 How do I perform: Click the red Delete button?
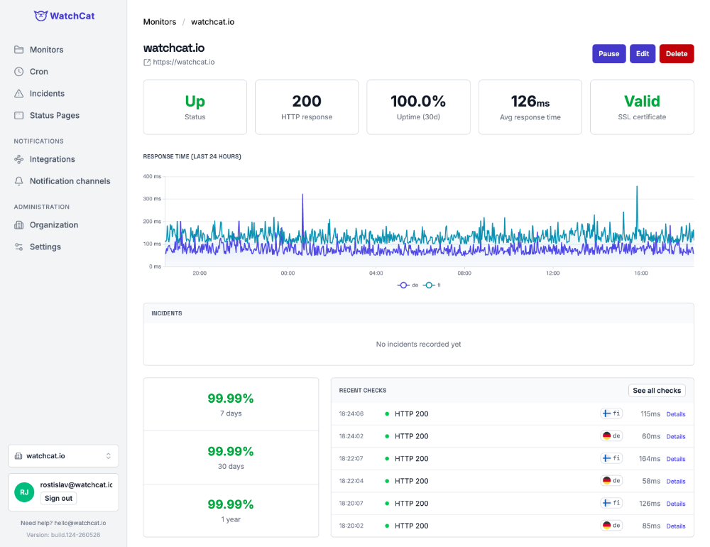pos(677,53)
